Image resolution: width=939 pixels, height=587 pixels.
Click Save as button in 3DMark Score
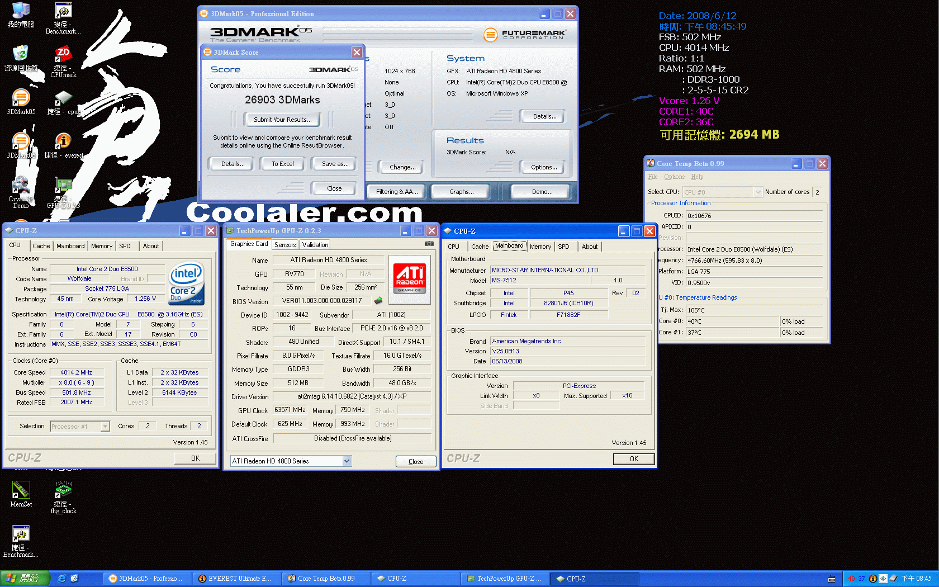[x=335, y=164]
